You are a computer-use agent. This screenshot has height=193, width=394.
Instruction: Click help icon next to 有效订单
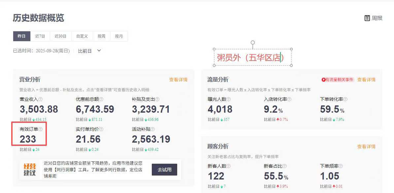click(41, 129)
